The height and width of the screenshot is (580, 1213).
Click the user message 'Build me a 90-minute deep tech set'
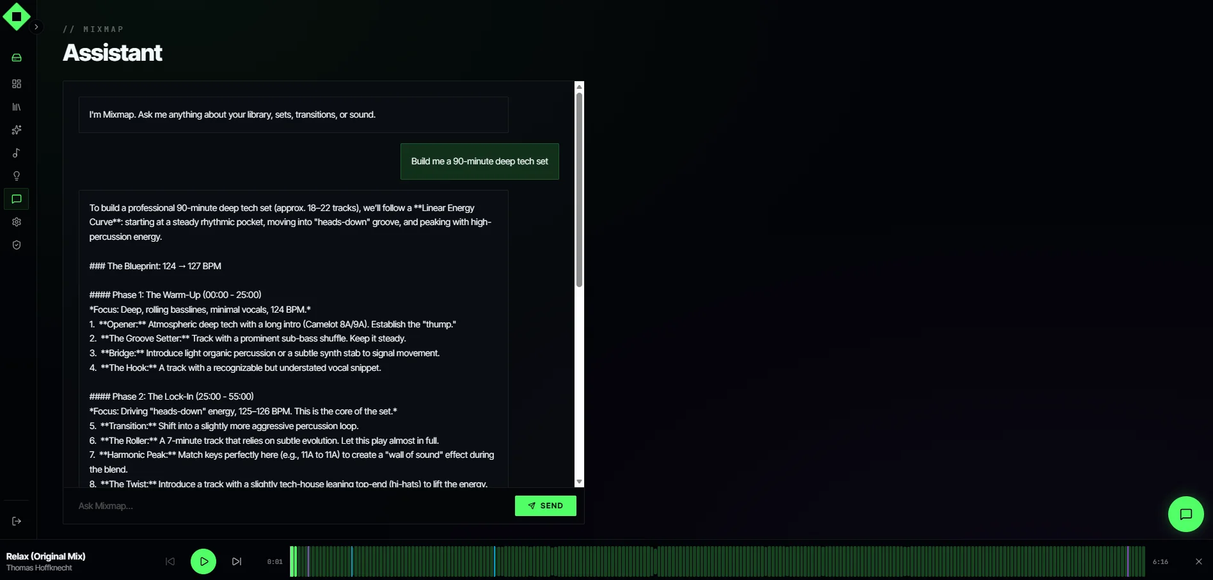point(480,161)
